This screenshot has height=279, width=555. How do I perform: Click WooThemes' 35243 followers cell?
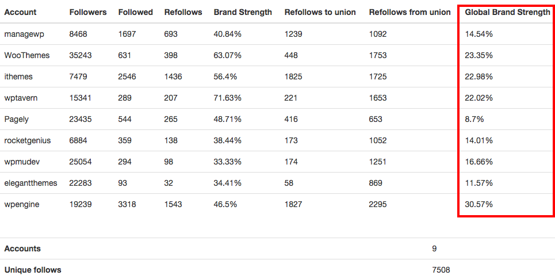[81, 55]
